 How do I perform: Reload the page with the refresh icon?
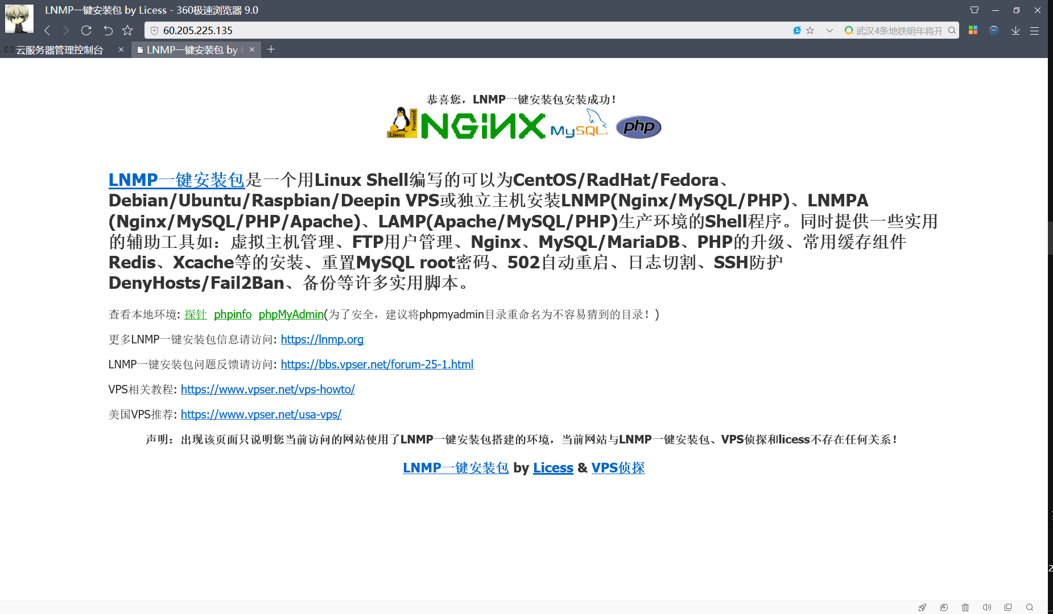pos(86,30)
